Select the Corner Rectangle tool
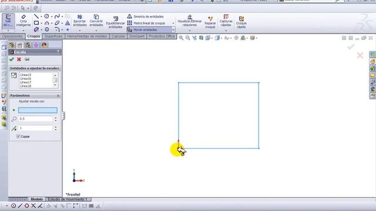 coord(36,23)
